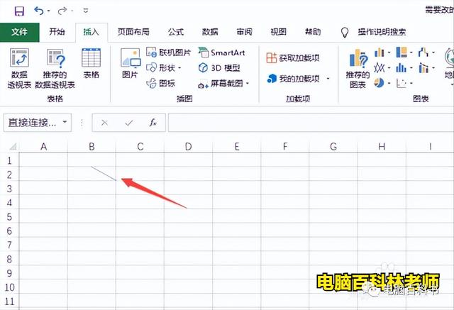Switch to the 审阅 tab
454x310 pixels.
coord(244,32)
